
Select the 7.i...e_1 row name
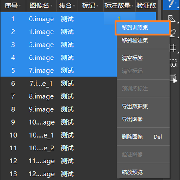(41, 84)
